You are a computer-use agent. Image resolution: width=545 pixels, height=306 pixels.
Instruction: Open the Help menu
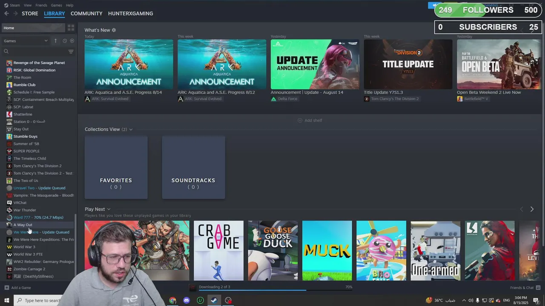(70, 5)
